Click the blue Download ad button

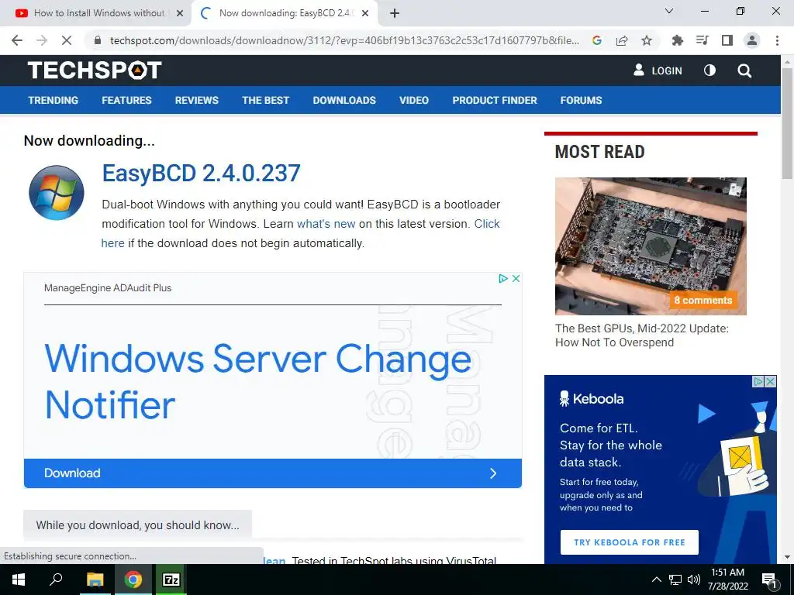[272, 473]
